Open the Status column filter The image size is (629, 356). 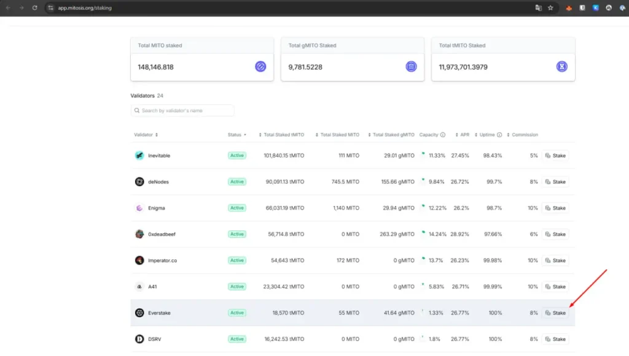[236, 135]
